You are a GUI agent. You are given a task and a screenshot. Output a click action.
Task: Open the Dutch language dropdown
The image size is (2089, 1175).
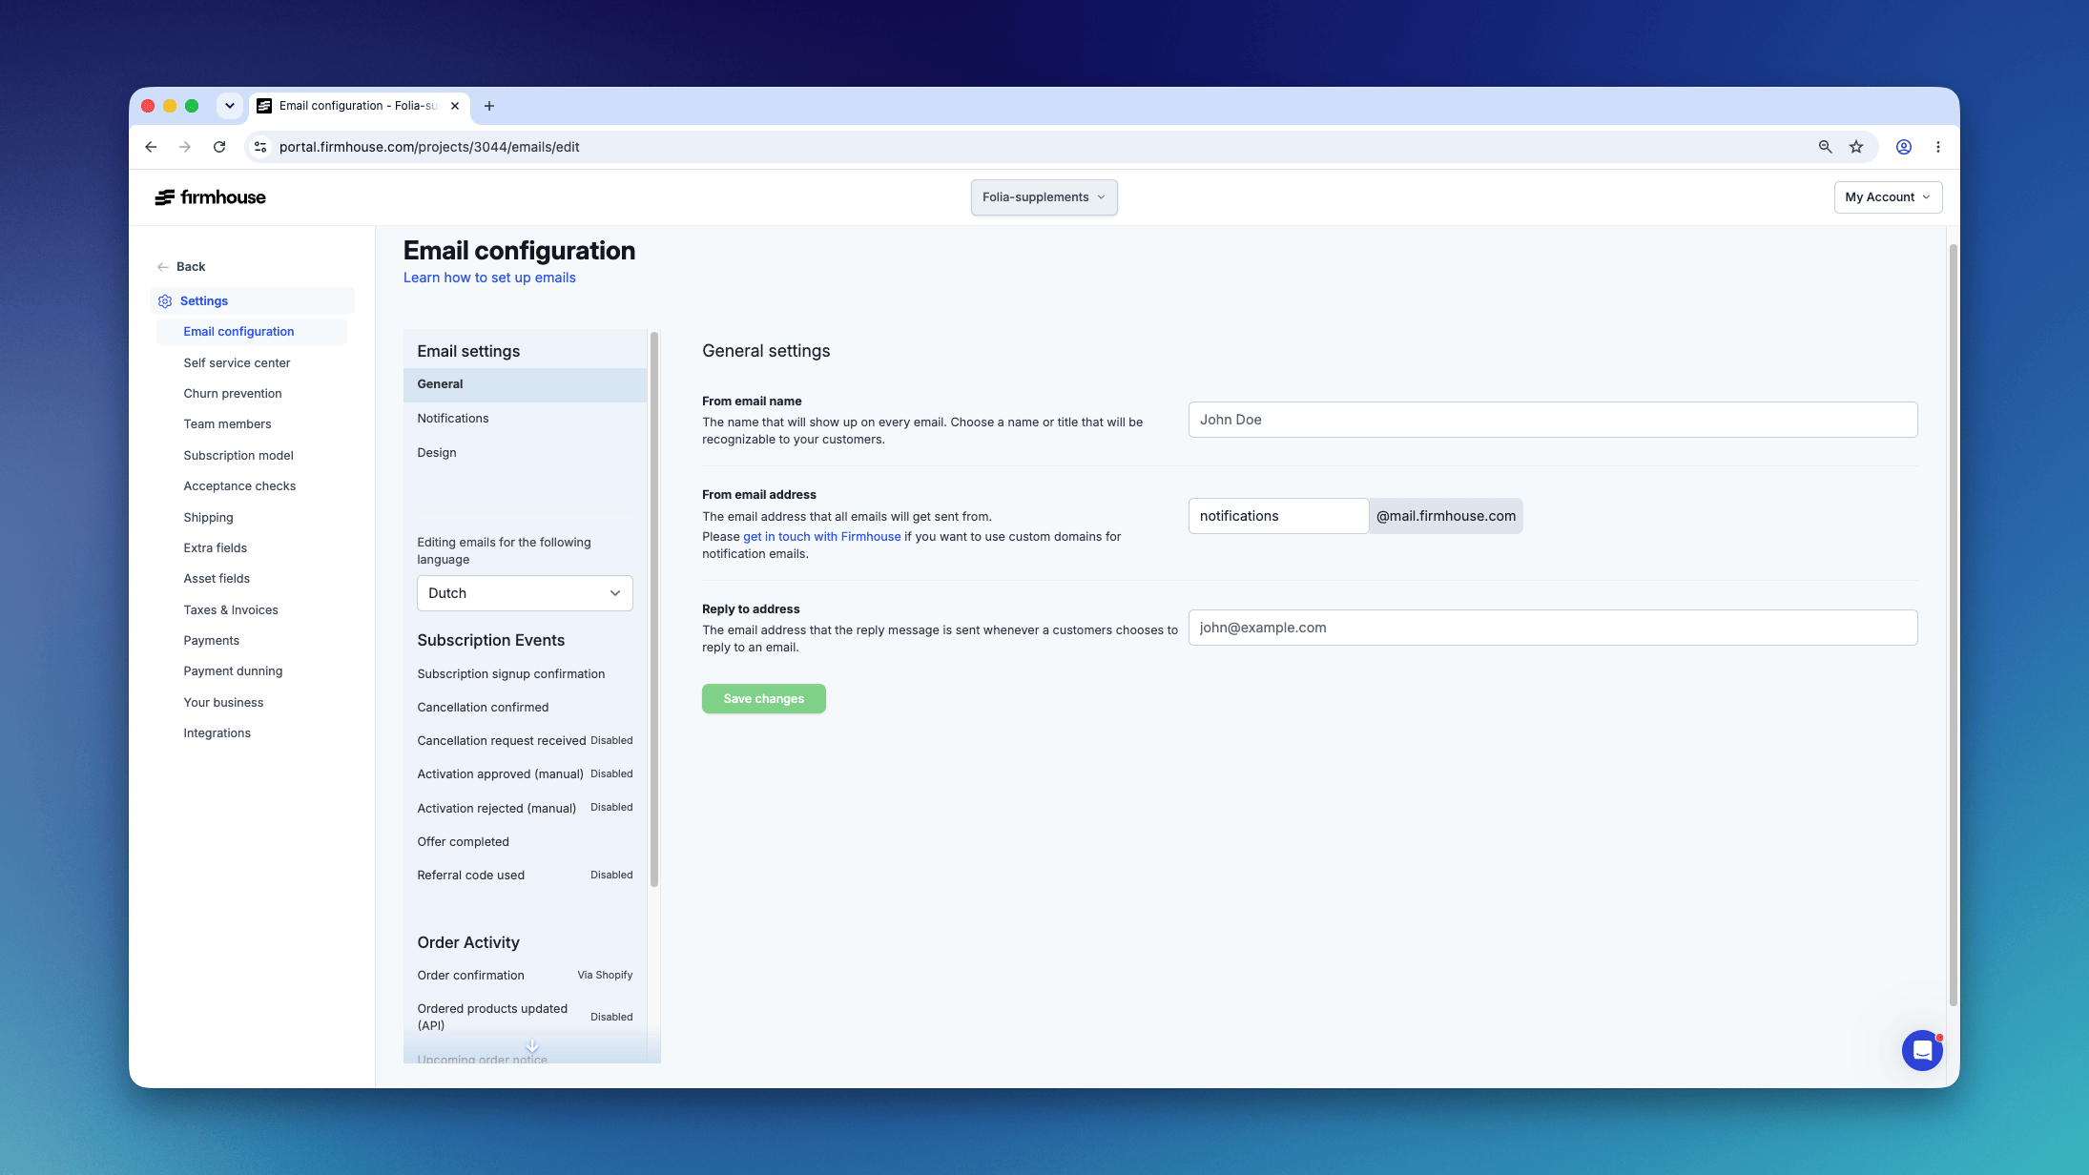tap(525, 593)
